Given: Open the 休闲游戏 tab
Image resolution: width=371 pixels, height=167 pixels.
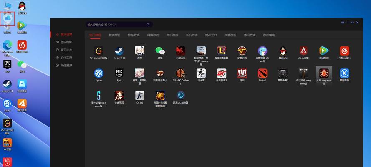Looking at the screenshot, I should [x=250, y=35].
